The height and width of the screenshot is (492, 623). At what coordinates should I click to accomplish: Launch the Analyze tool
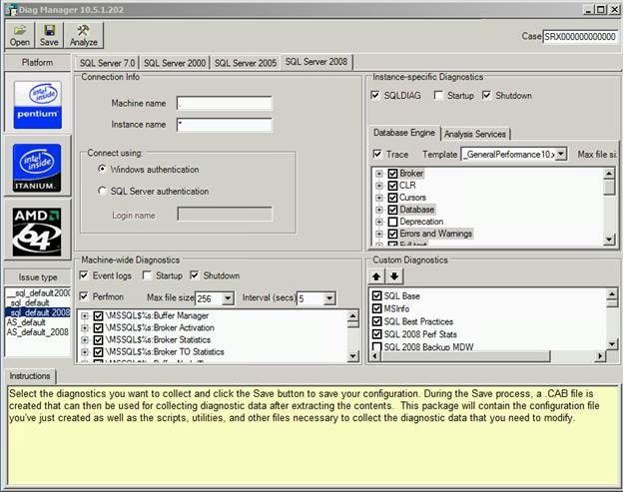[84, 35]
